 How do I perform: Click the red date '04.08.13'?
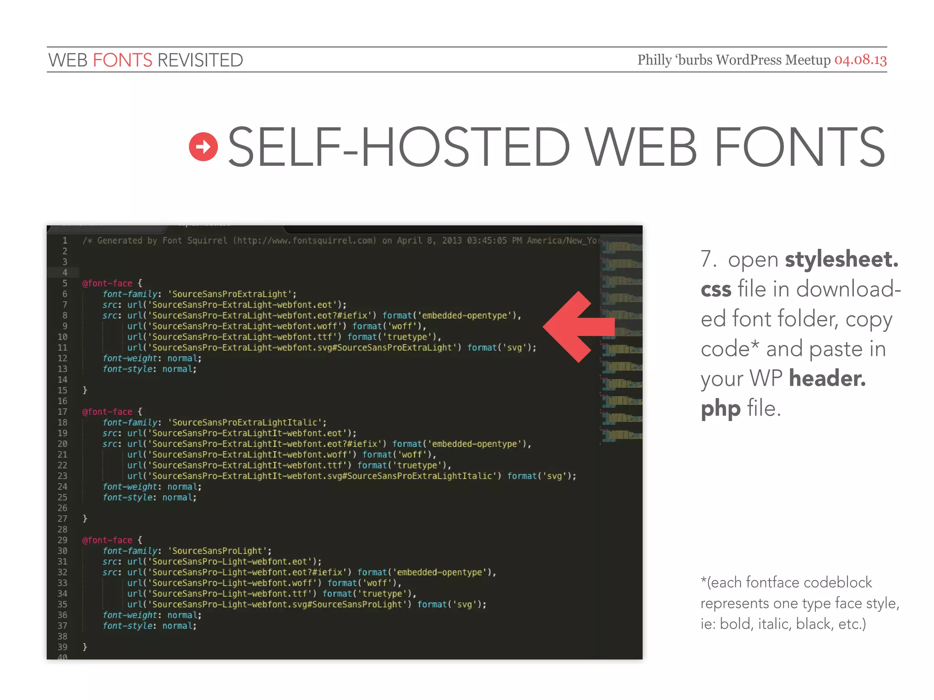(x=861, y=60)
